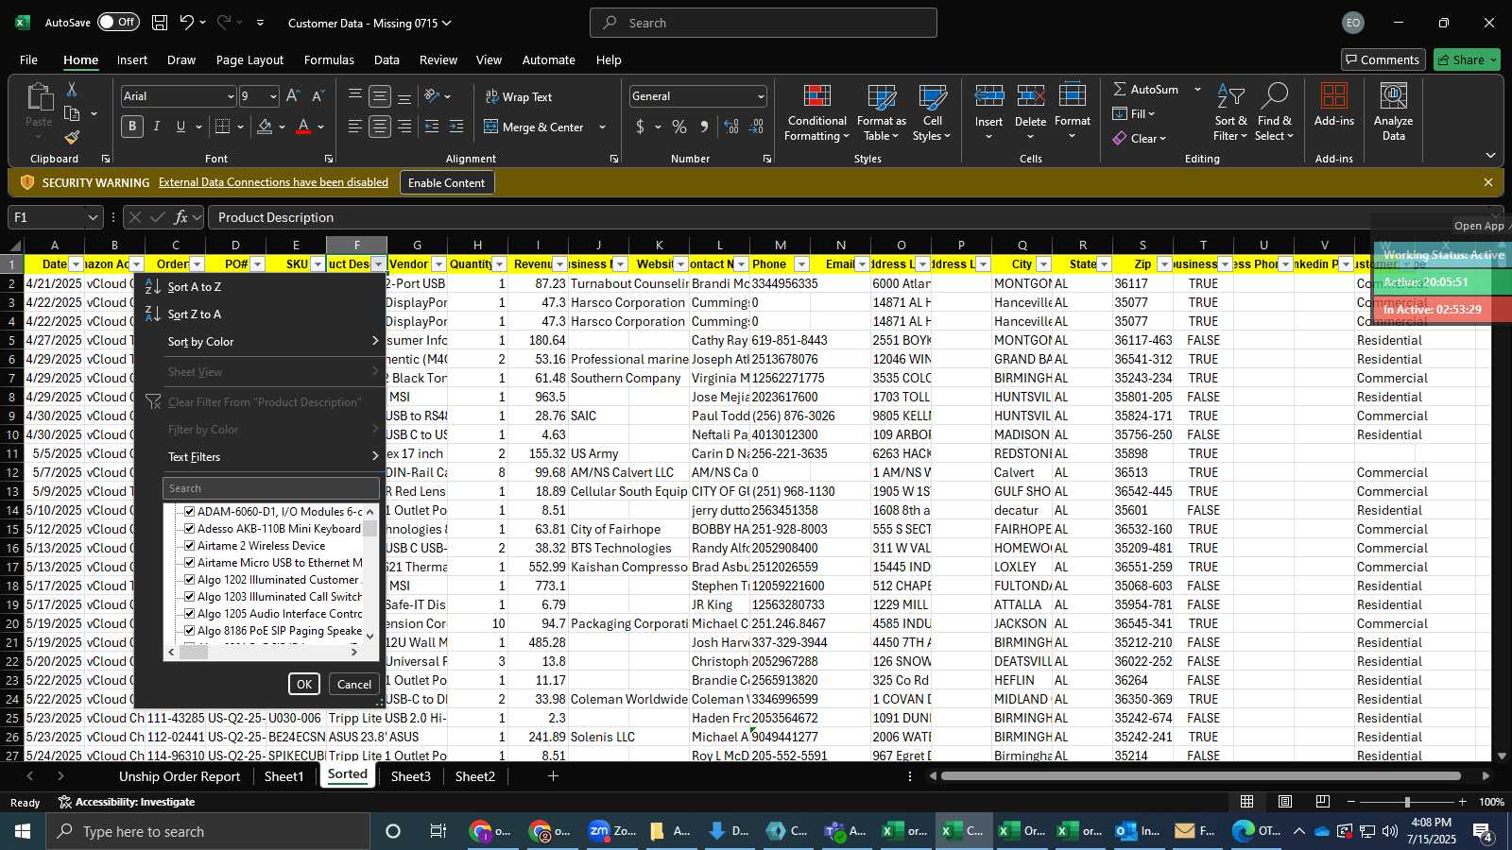Screen dimensions: 1512x850
Task: Click Cancel in the filter dropdown
Action: (354, 685)
